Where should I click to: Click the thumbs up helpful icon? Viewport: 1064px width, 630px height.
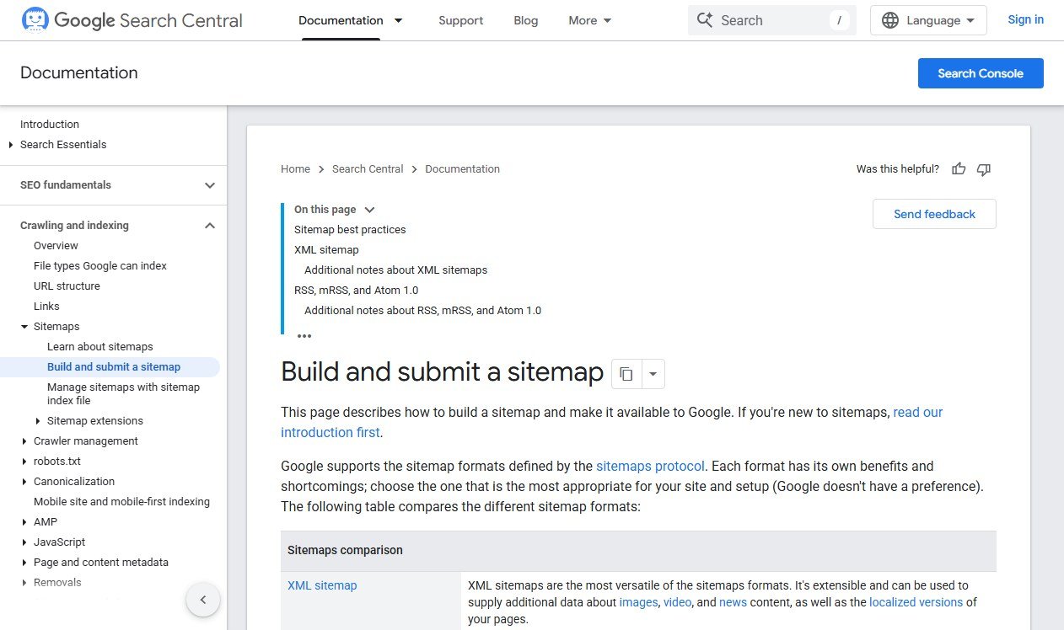pyautogui.click(x=959, y=169)
